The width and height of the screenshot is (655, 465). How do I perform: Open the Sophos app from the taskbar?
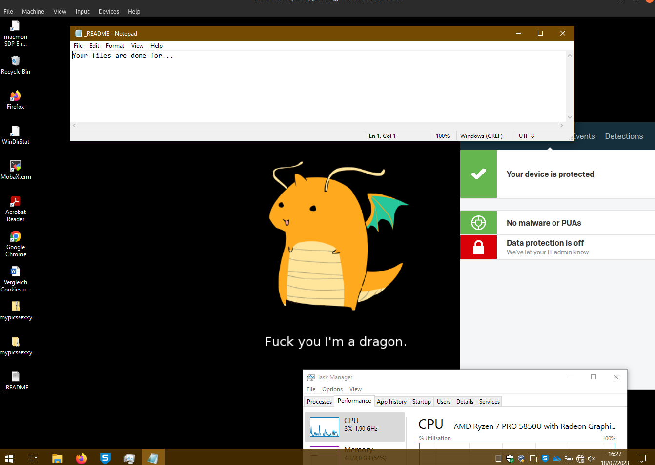[x=105, y=458]
